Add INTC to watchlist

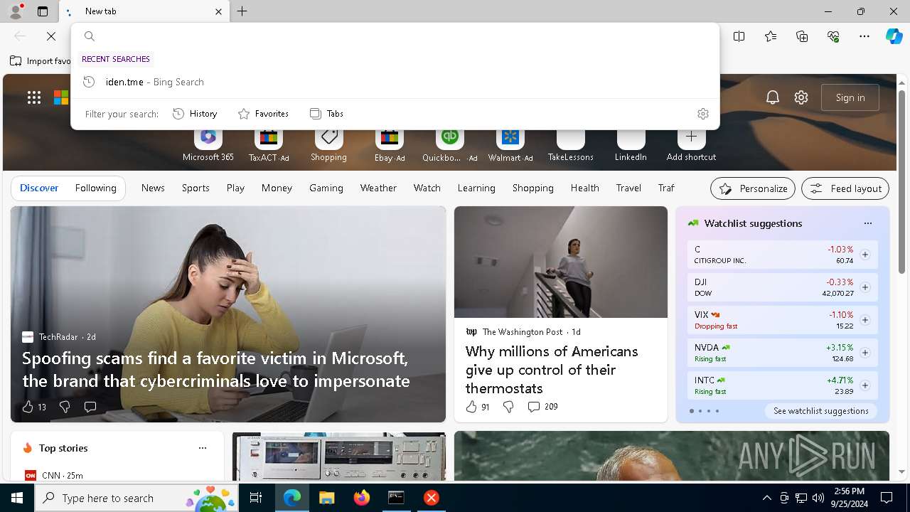[864, 385]
